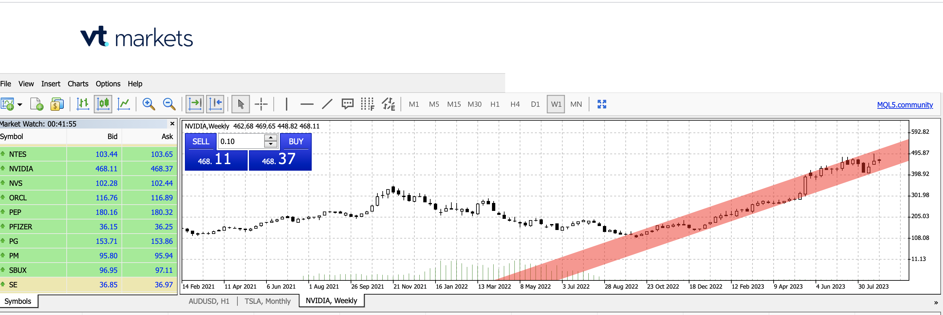Increase trade volume with up arrow
Screen dimensions: 943x315
pyautogui.click(x=270, y=138)
